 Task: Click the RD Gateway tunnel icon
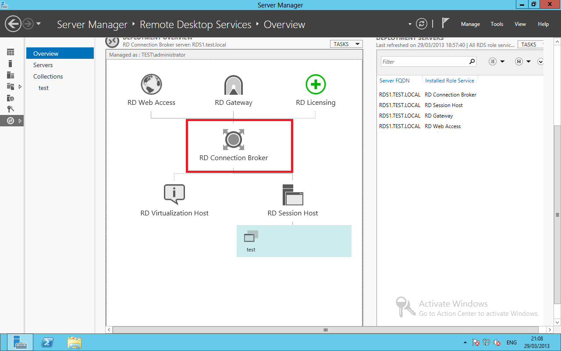pos(234,85)
